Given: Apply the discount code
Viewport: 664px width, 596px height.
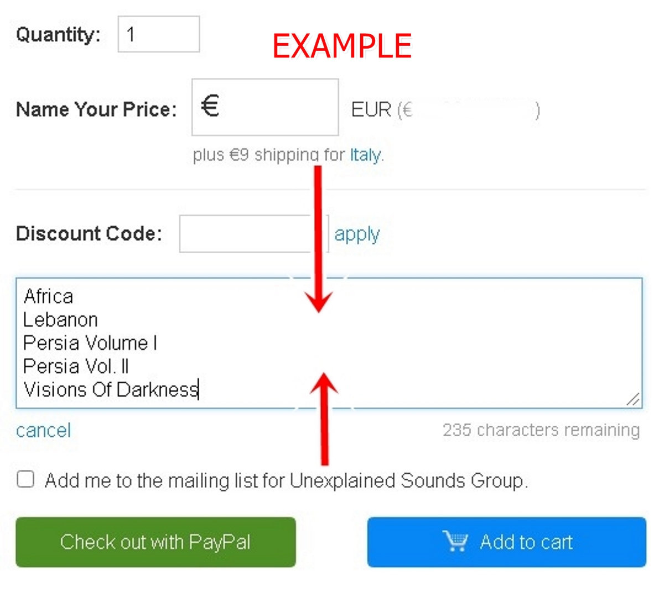Looking at the screenshot, I should tap(357, 234).
